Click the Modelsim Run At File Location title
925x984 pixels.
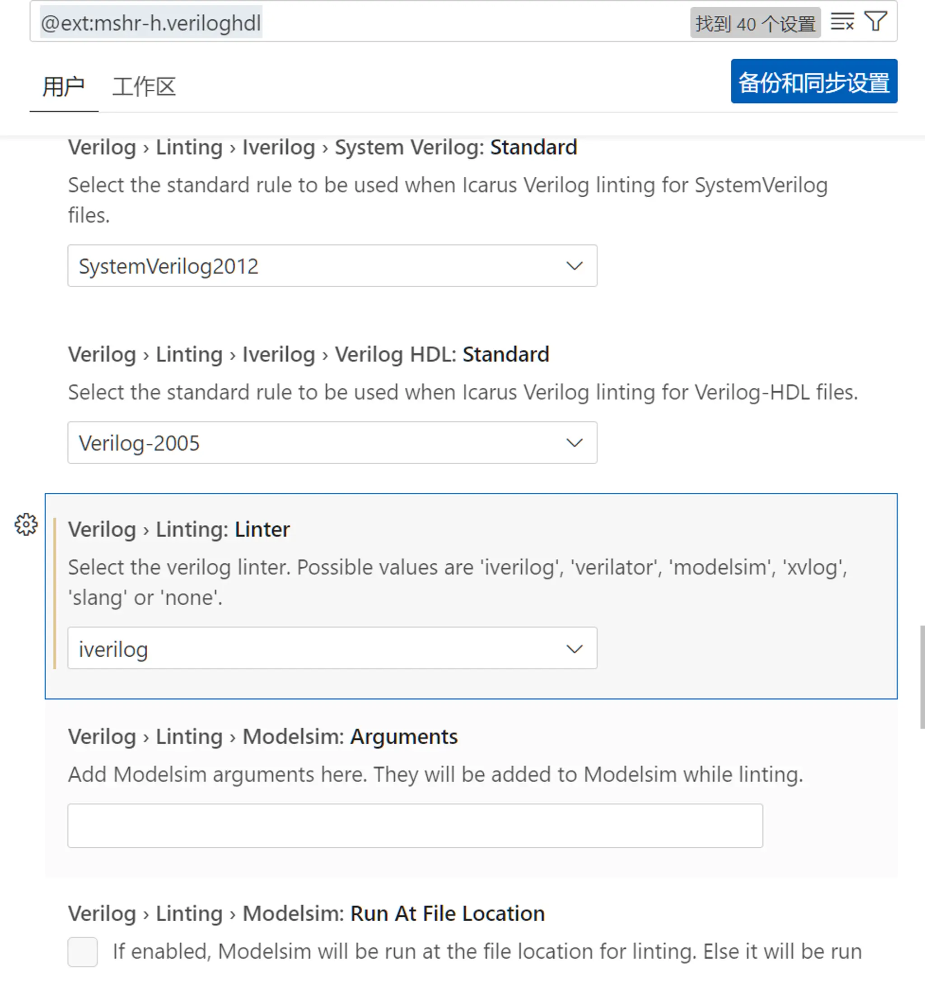[x=306, y=914]
